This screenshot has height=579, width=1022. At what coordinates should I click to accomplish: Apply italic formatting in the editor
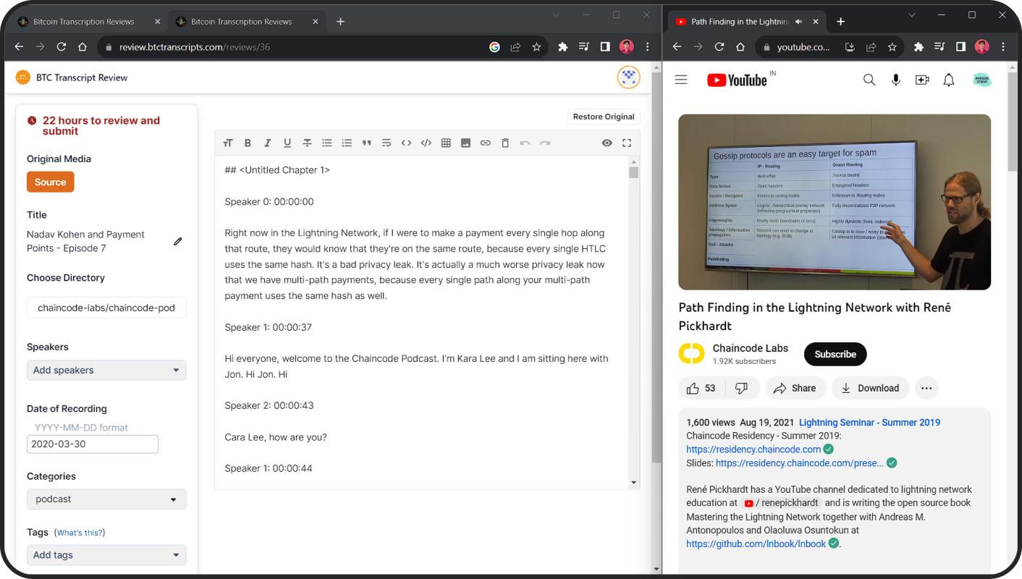tap(267, 143)
